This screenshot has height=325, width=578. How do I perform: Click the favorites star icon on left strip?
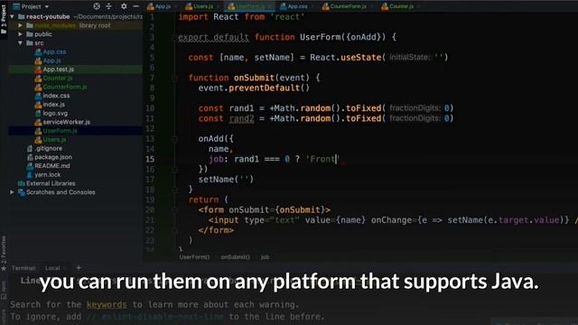point(4,268)
